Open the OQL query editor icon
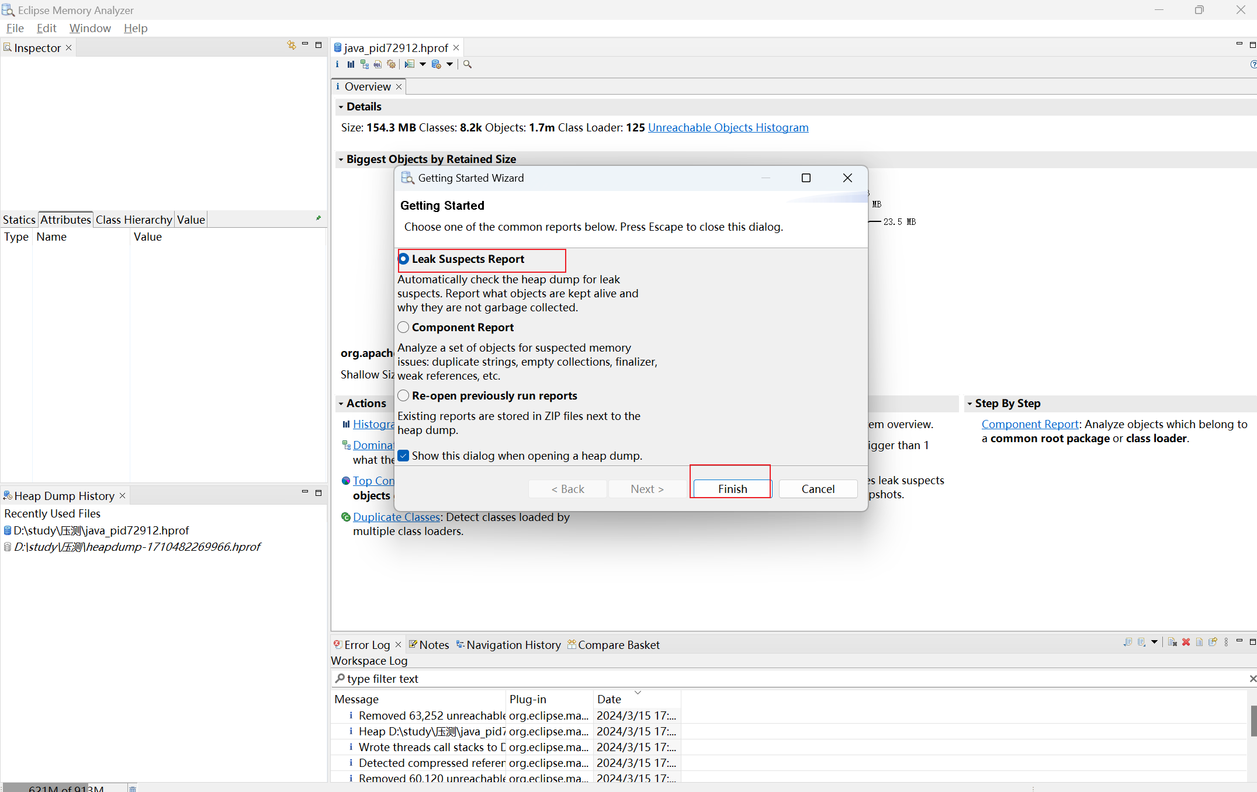1257x792 pixels. [378, 64]
